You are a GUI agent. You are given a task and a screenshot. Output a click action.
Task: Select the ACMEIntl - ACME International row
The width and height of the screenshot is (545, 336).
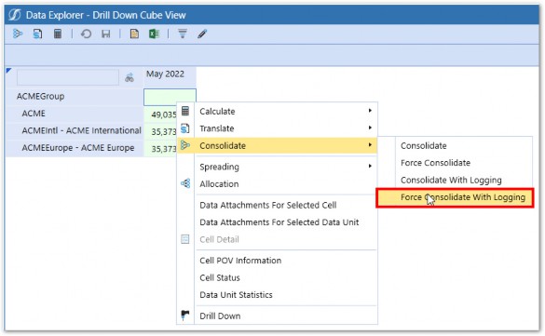pyautogui.click(x=75, y=130)
